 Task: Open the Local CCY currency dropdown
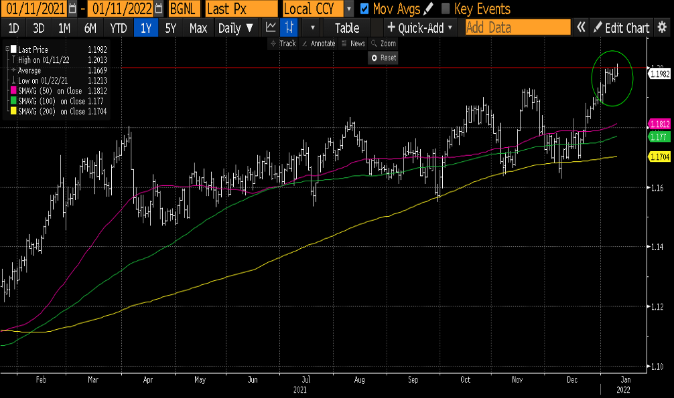[349, 9]
